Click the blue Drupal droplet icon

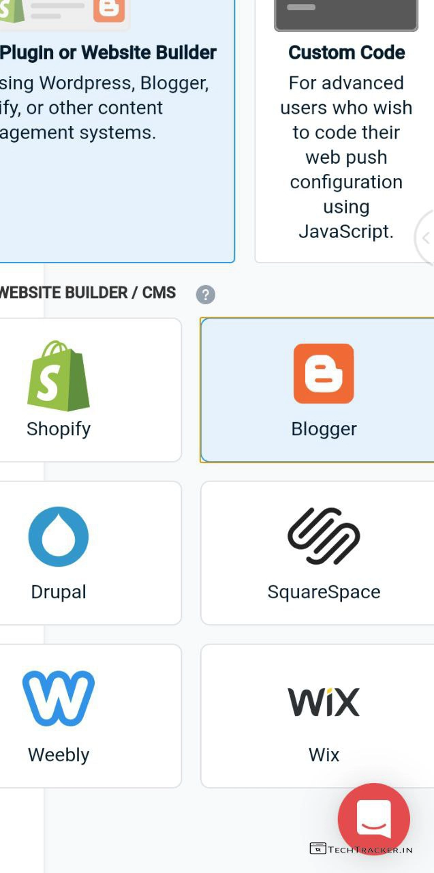tap(59, 537)
